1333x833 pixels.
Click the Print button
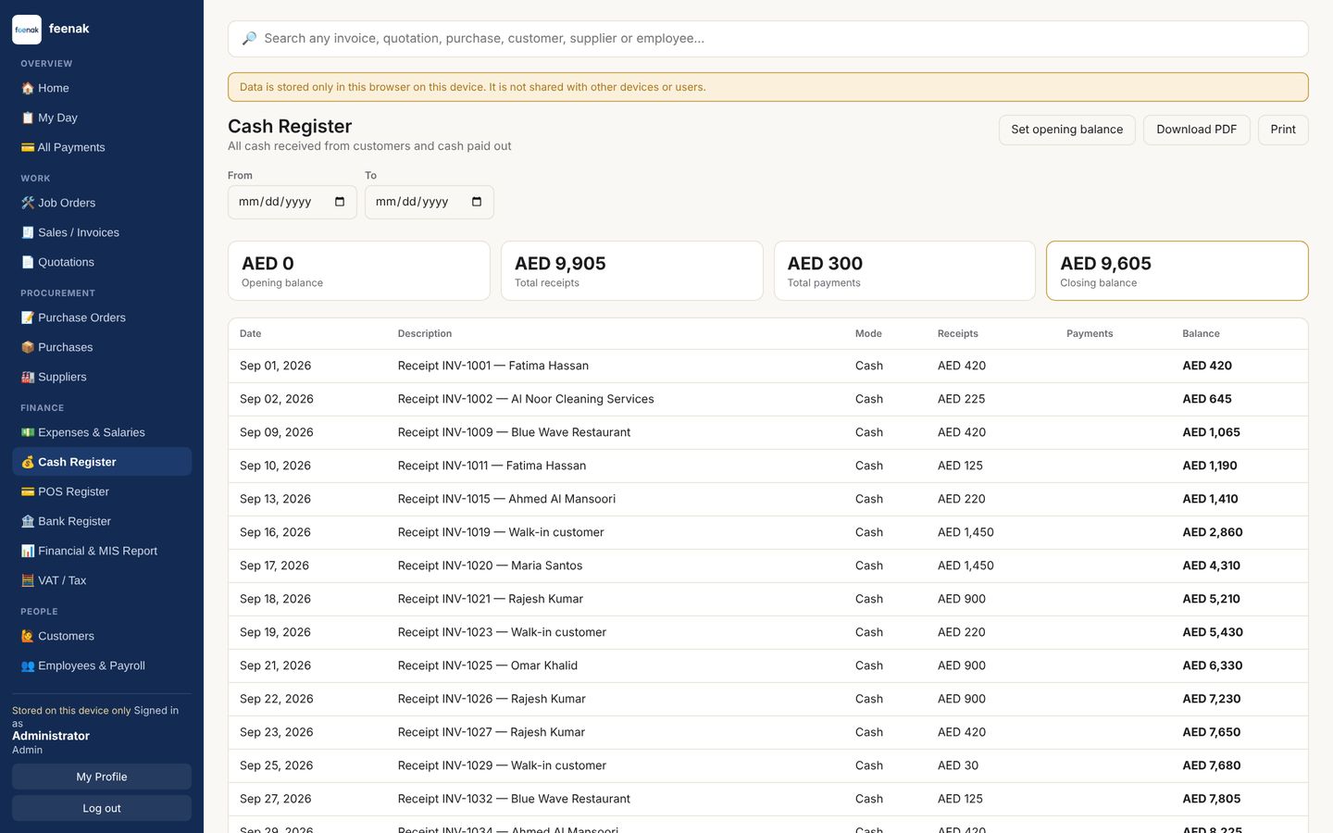[x=1283, y=130]
